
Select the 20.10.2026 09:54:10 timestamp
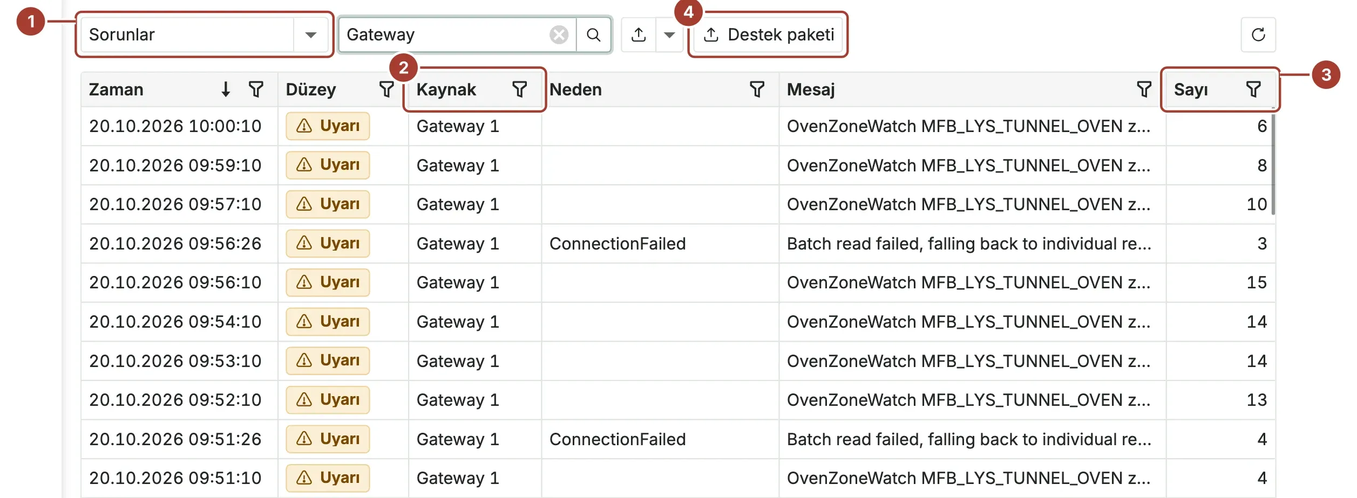tap(175, 322)
